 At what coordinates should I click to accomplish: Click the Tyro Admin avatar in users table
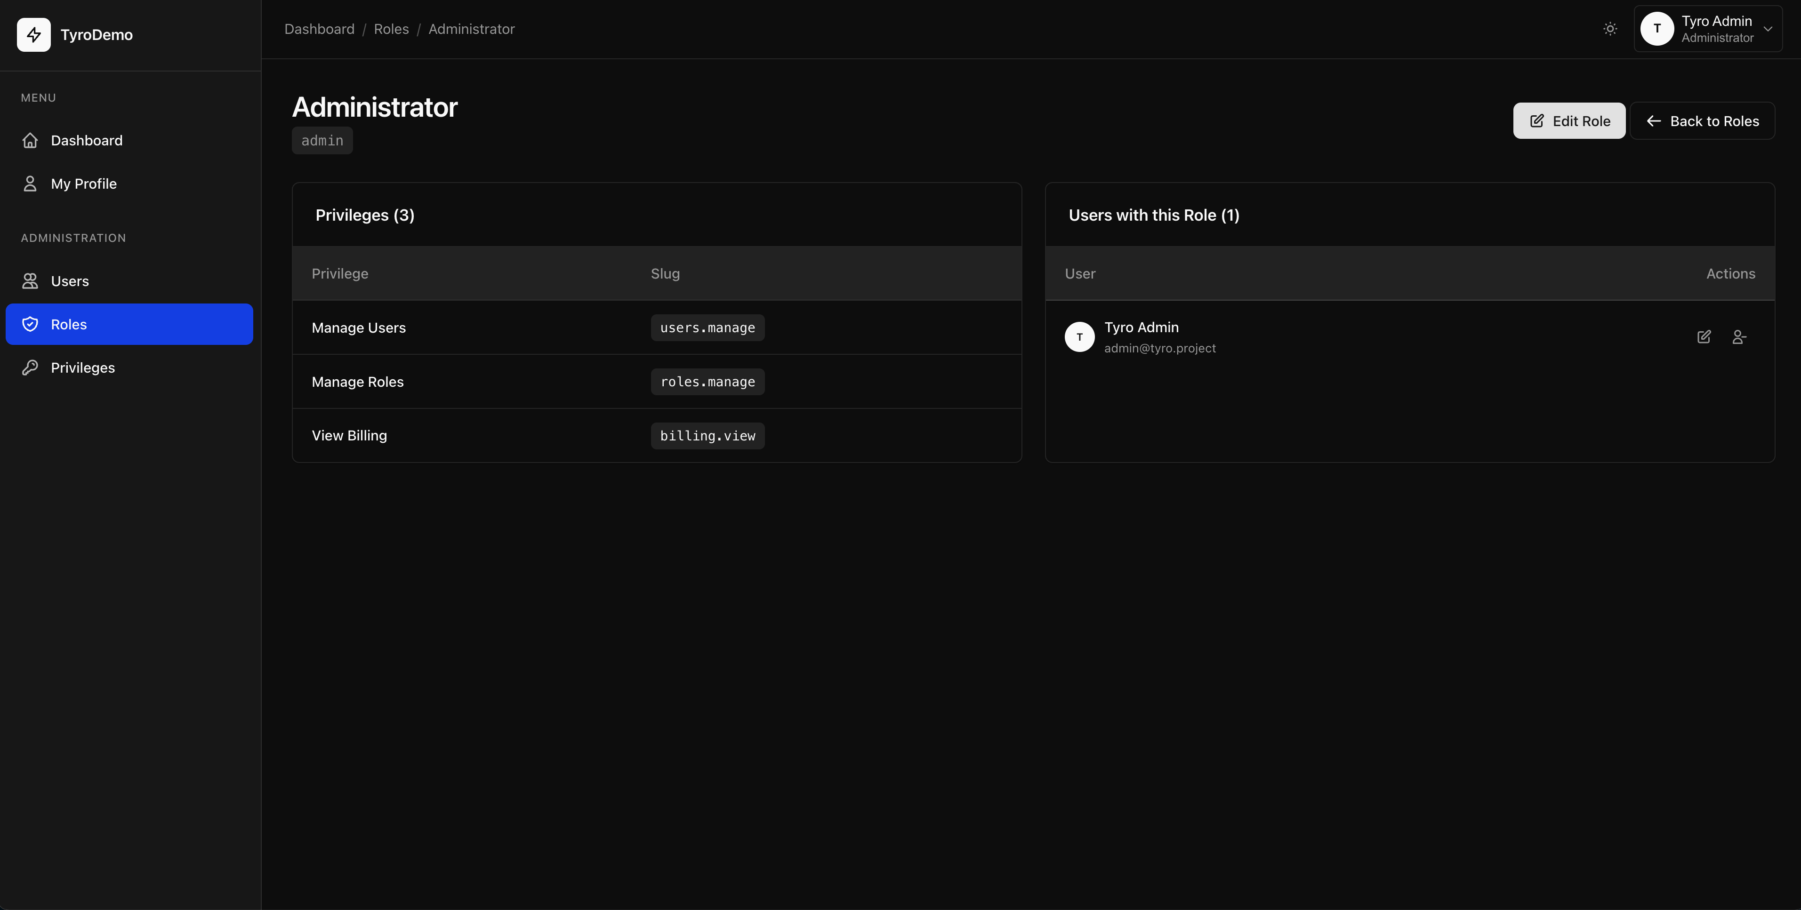(1079, 337)
